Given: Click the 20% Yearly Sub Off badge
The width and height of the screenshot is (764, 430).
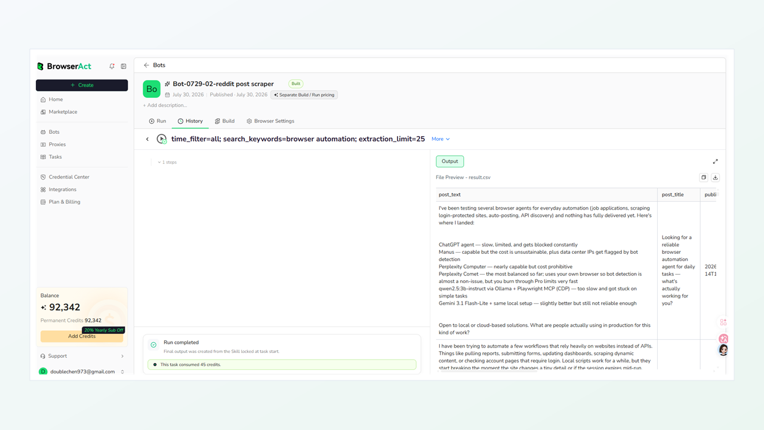Looking at the screenshot, I should [x=103, y=330].
